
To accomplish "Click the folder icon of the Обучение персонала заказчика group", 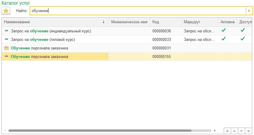I will pos(6,48).
